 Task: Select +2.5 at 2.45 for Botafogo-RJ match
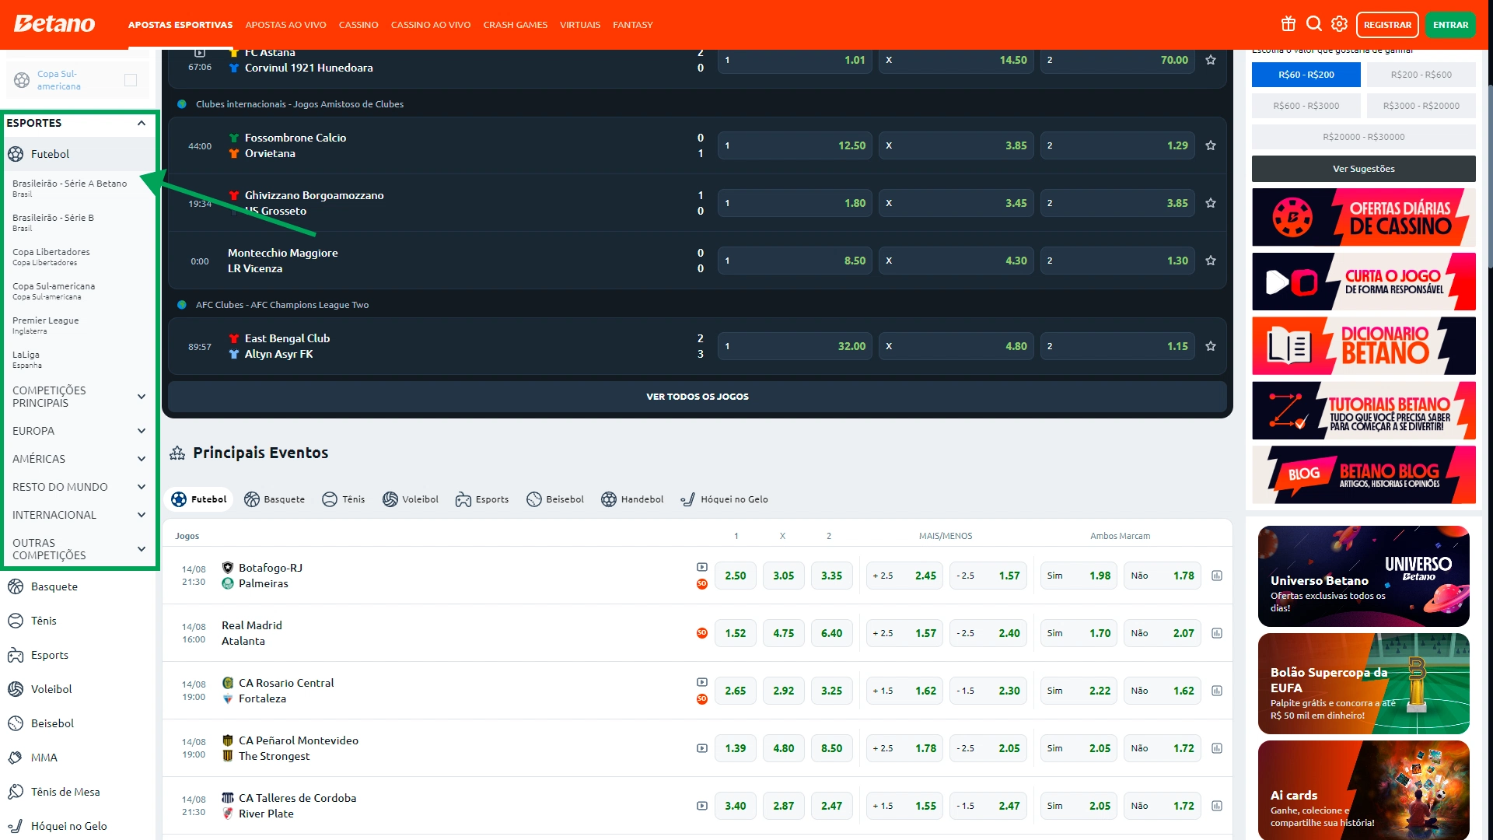coord(904,576)
